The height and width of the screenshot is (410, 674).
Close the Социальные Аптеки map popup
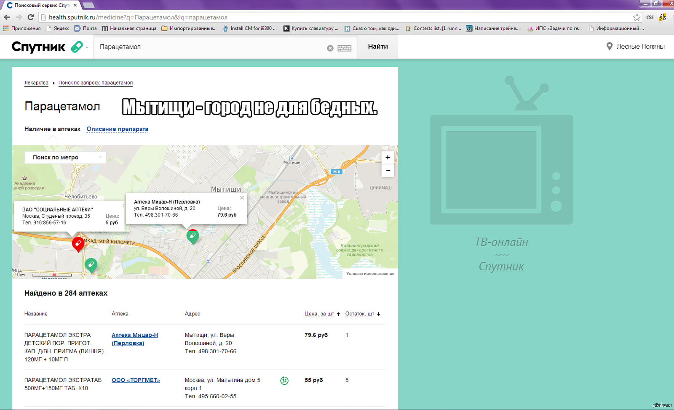(x=123, y=205)
